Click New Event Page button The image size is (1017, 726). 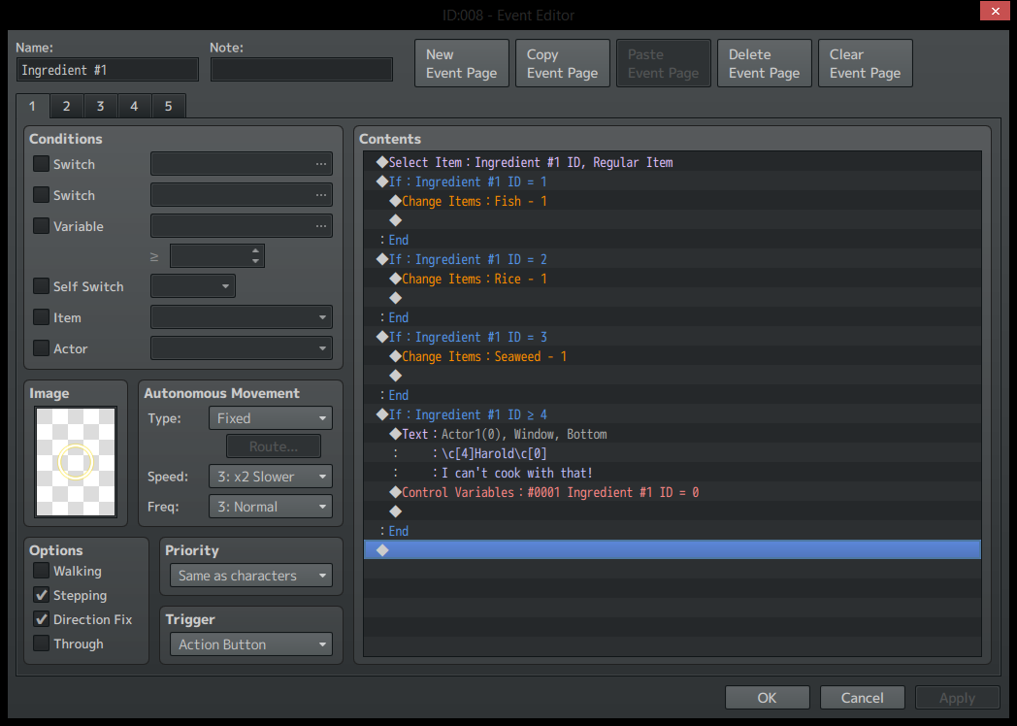pyautogui.click(x=462, y=64)
